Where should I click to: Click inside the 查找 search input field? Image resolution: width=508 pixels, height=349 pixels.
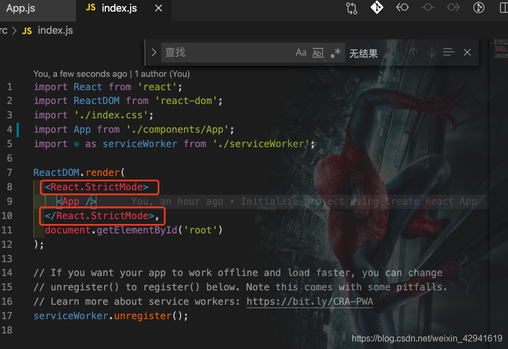pos(222,52)
